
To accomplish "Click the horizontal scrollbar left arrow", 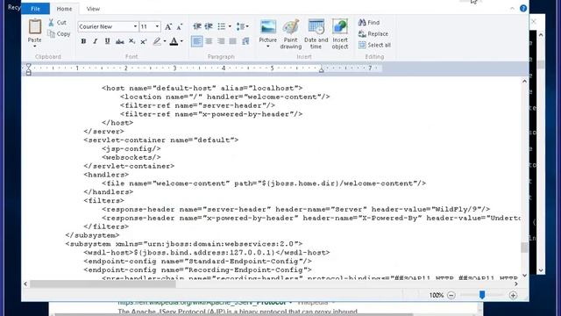I will pos(25,284).
